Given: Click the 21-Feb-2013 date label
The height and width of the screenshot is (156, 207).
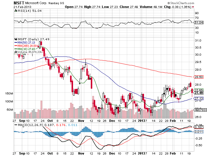Looking at the screenshot, I should (22, 7).
